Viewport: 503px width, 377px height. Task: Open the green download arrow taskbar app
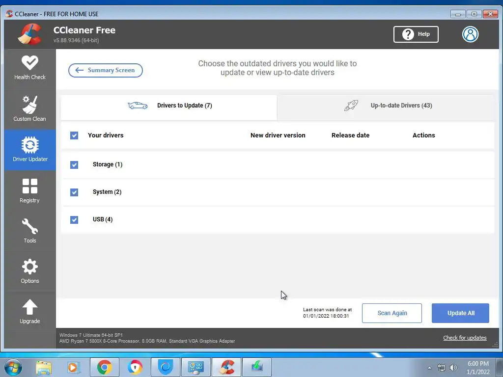pyautogui.click(x=257, y=367)
